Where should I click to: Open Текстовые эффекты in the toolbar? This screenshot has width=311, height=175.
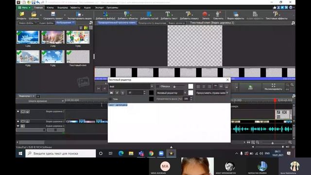pyautogui.click(x=276, y=16)
